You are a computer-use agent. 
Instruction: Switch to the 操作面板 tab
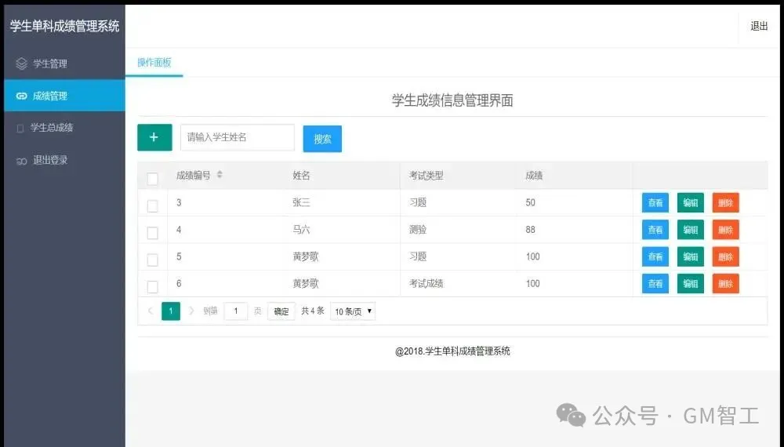154,63
